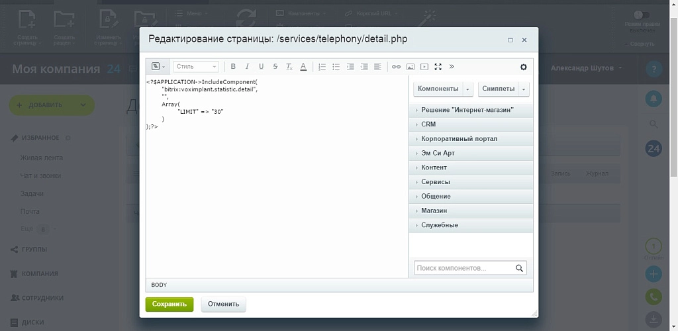Toggle bold formatting in the editor toolbar
Image resolution: width=678 pixels, height=331 pixels.
point(233,67)
